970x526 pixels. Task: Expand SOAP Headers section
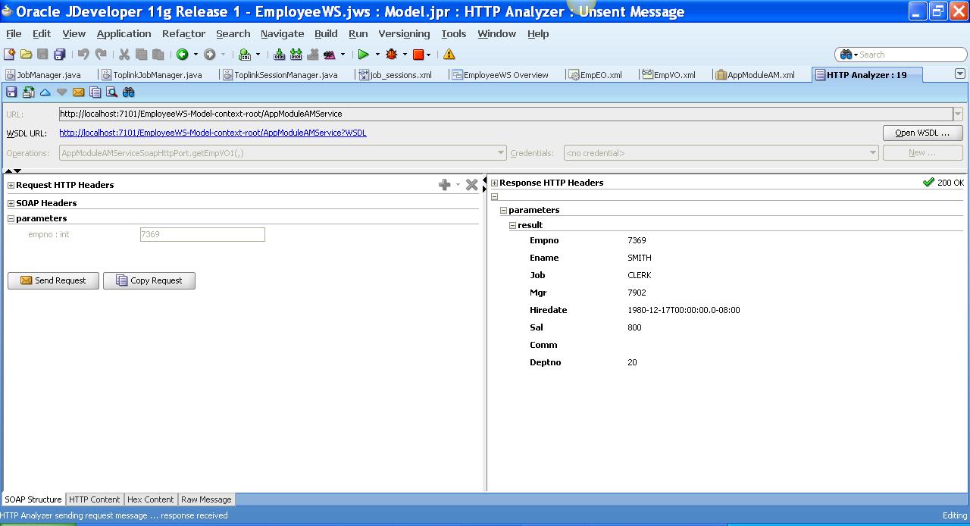(11, 203)
